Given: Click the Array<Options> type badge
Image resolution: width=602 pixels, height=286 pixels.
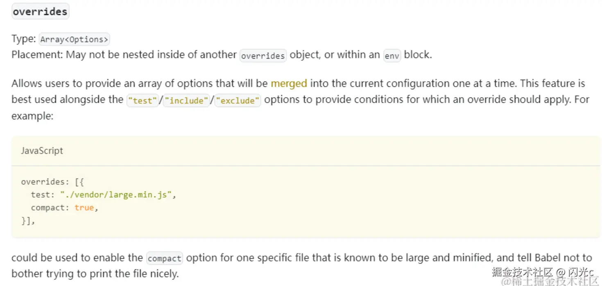Looking at the screenshot, I should point(75,40).
